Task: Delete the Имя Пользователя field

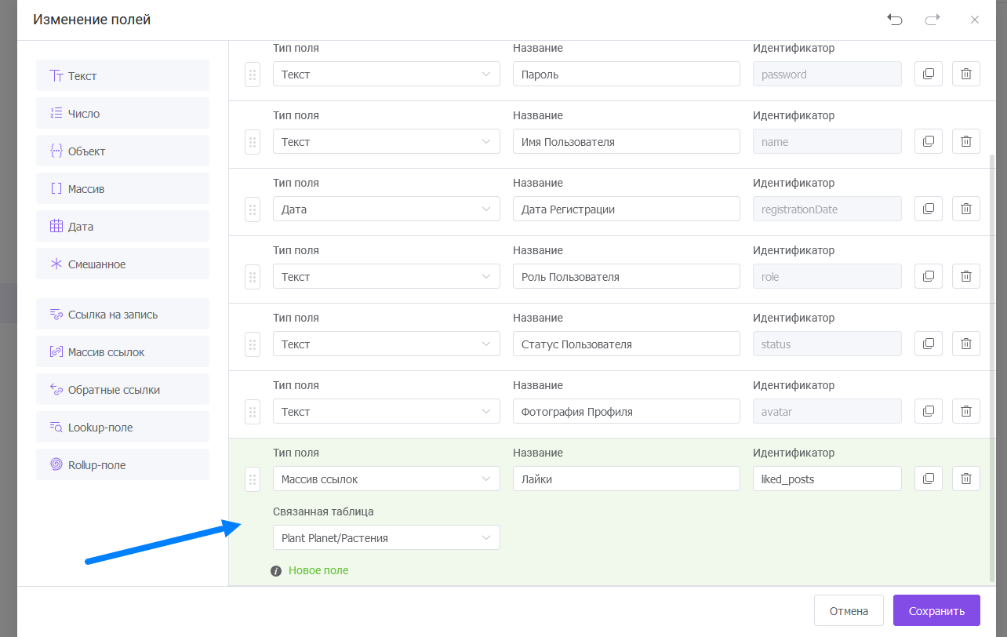Action: (x=966, y=141)
